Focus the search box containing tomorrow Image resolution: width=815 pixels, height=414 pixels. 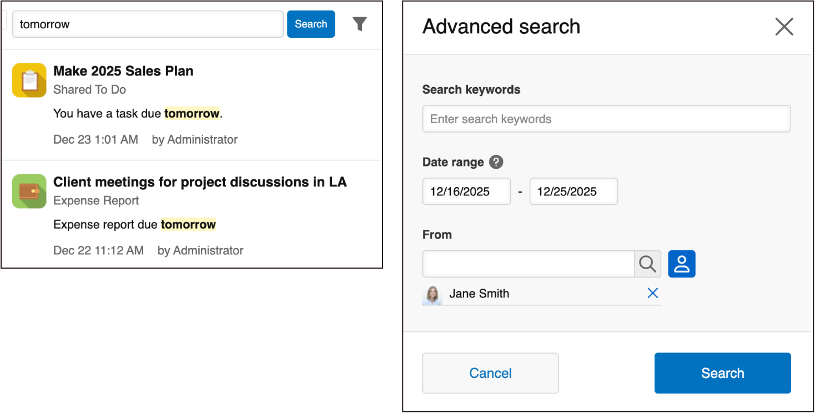(148, 24)
